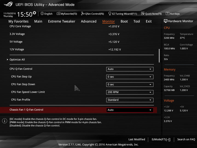Select the CPU Core Voltage row

(82, 26)
